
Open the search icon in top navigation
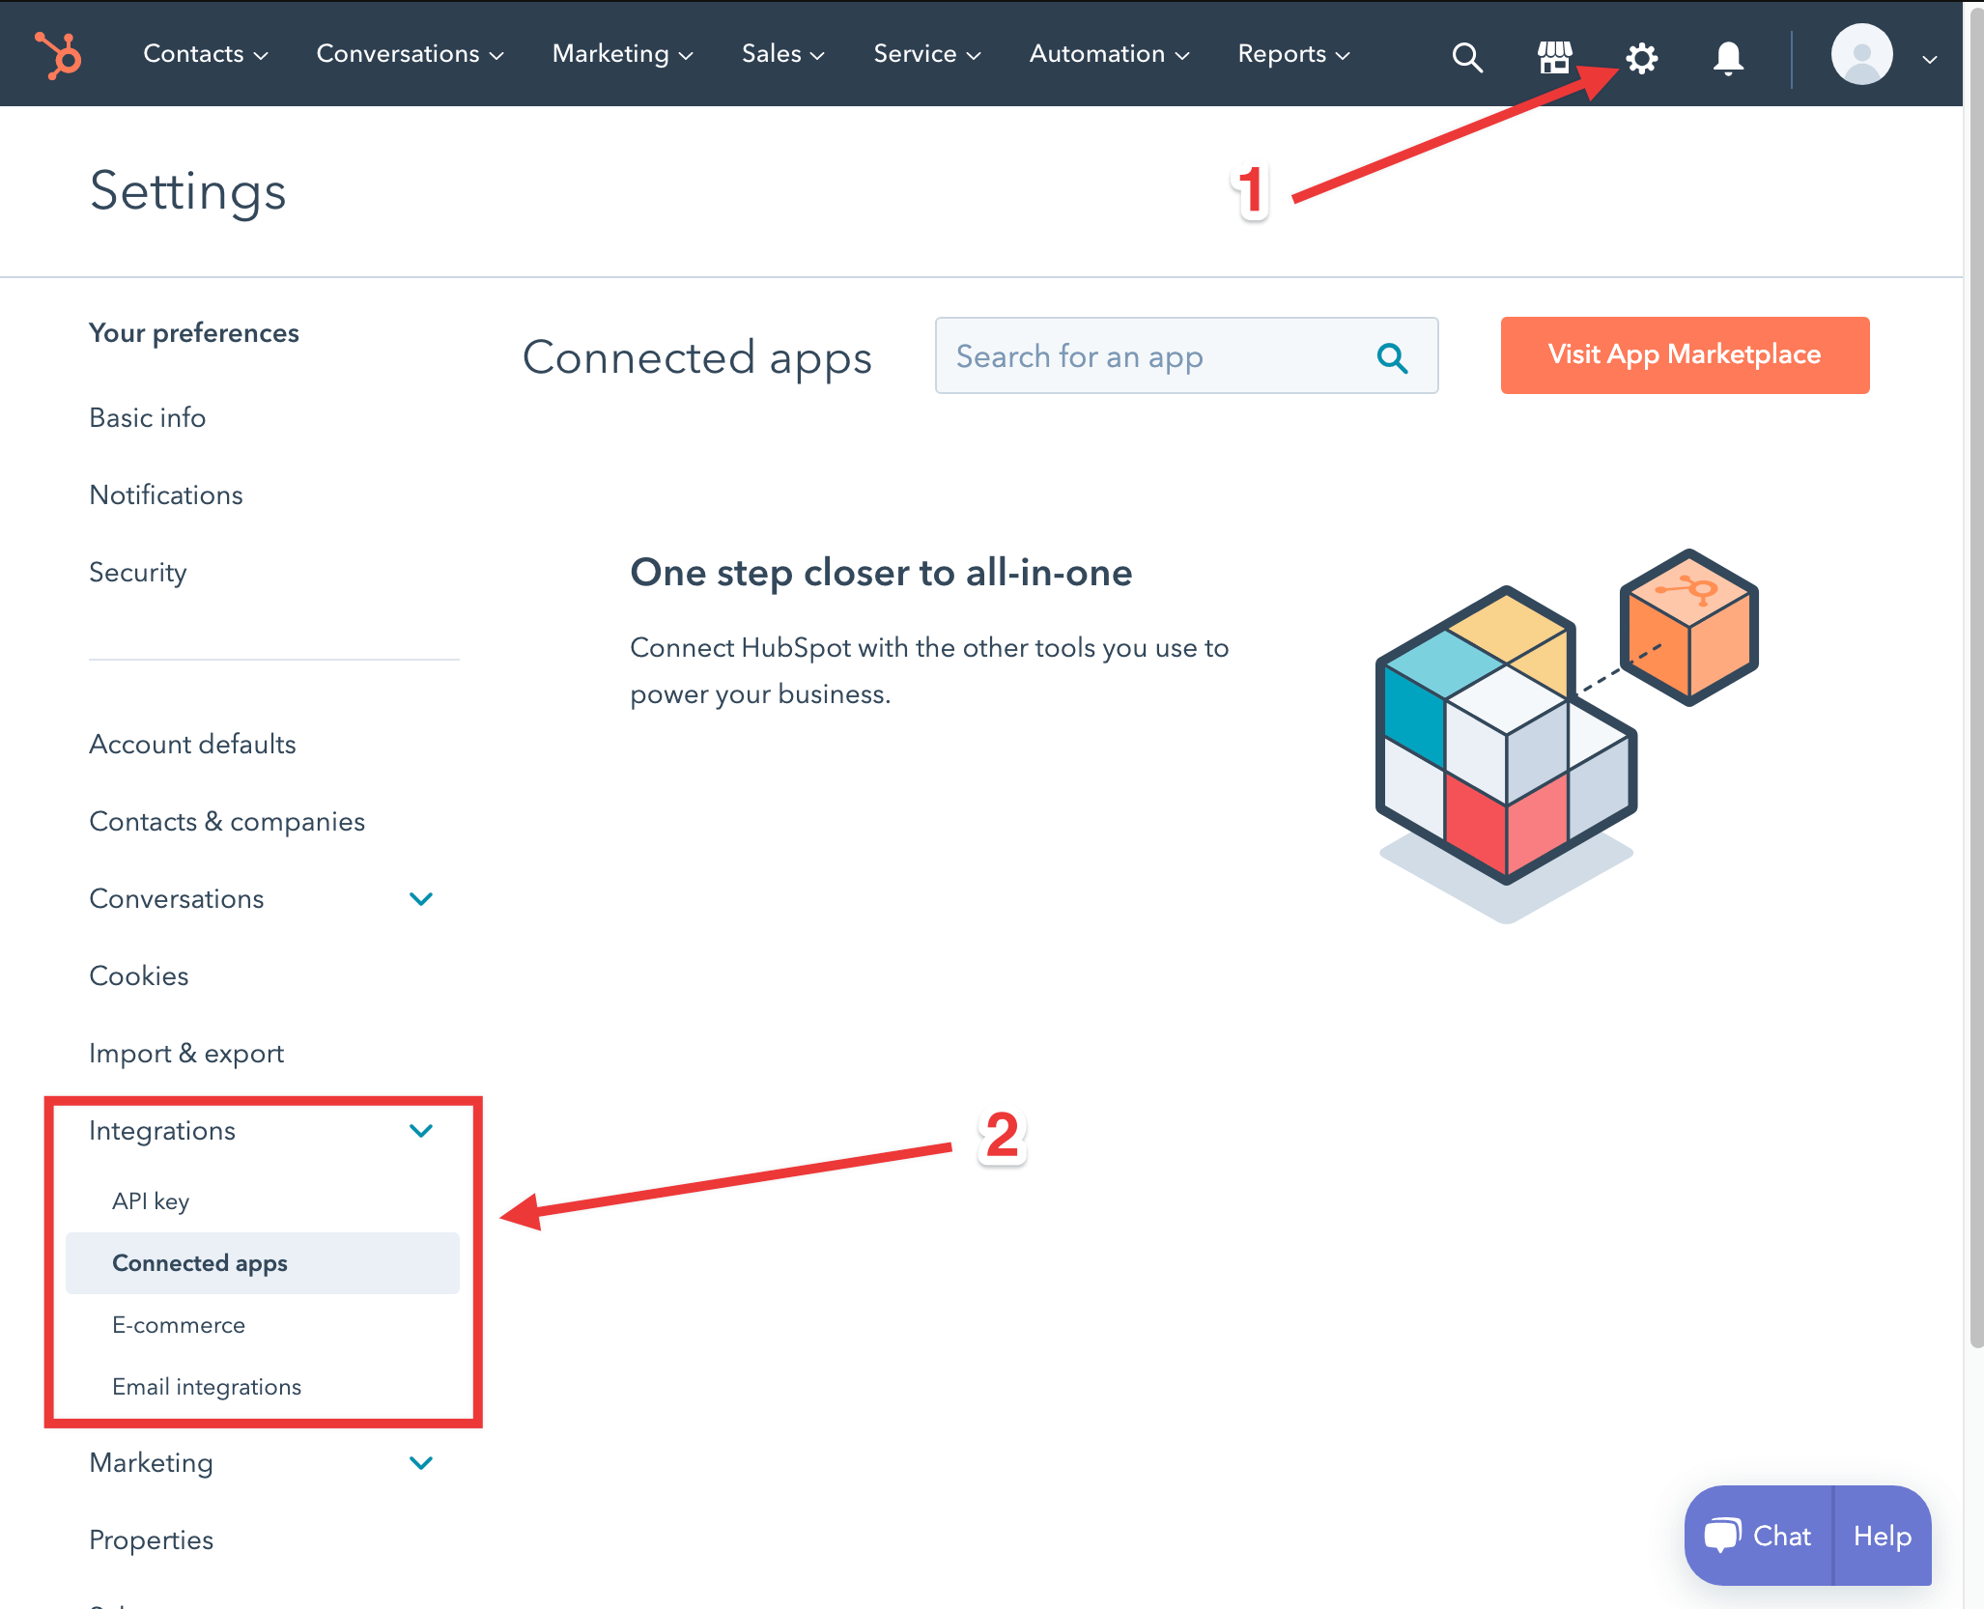point(1467,56)
